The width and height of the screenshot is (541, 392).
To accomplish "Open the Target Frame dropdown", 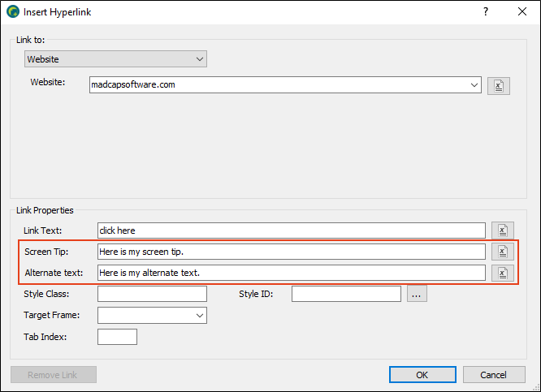I will click(x=152, y=316).
